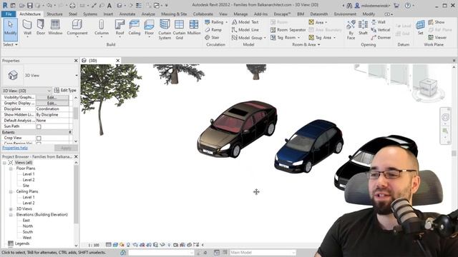Choose the Window tool

pos(55,28)
